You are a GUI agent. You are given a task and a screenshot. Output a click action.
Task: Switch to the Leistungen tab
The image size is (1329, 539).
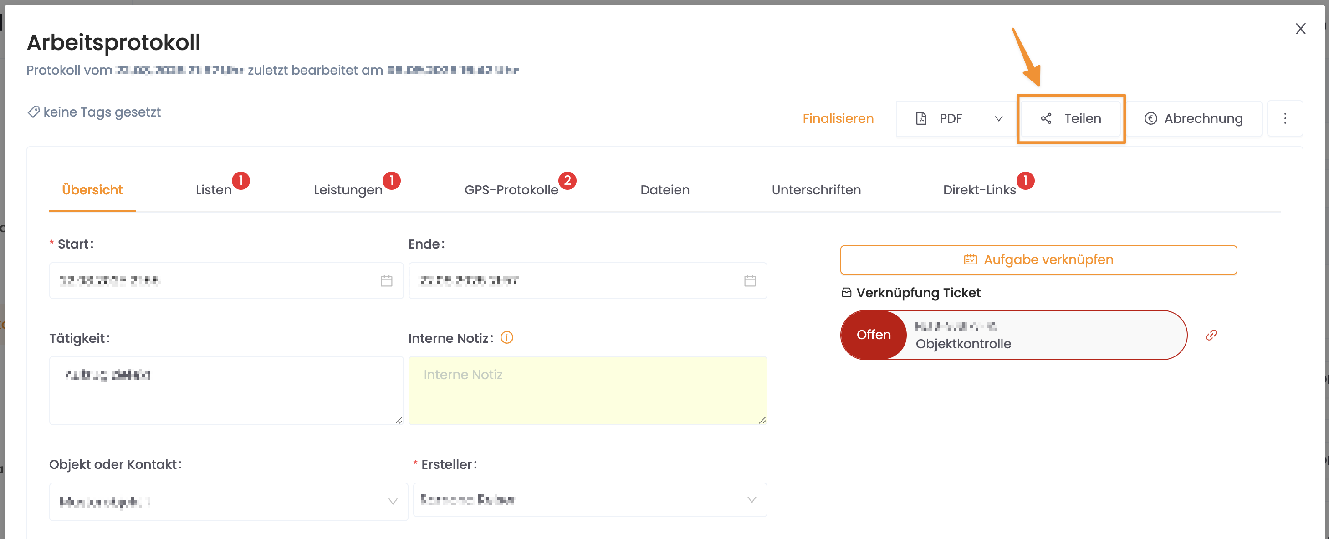[x=348, y=190]
